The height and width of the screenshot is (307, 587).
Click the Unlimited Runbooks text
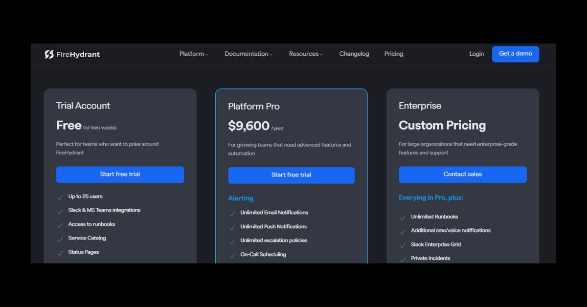pyautogui.click(x=434, y=217)
